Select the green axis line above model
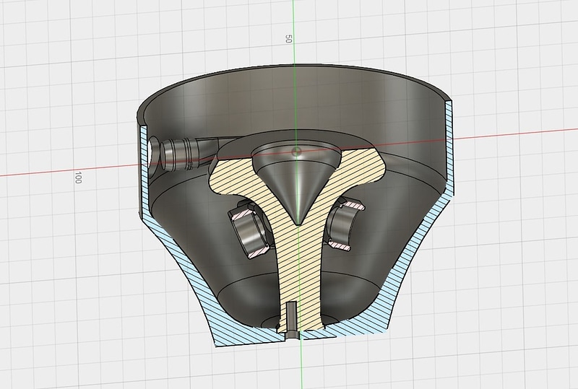Viewport: 578px width, 389px height. (294, 33)
